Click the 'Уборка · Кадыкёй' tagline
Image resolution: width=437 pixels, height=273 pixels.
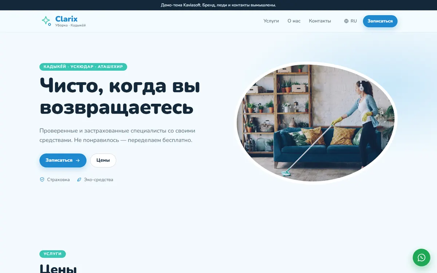[x=70, y=25]
